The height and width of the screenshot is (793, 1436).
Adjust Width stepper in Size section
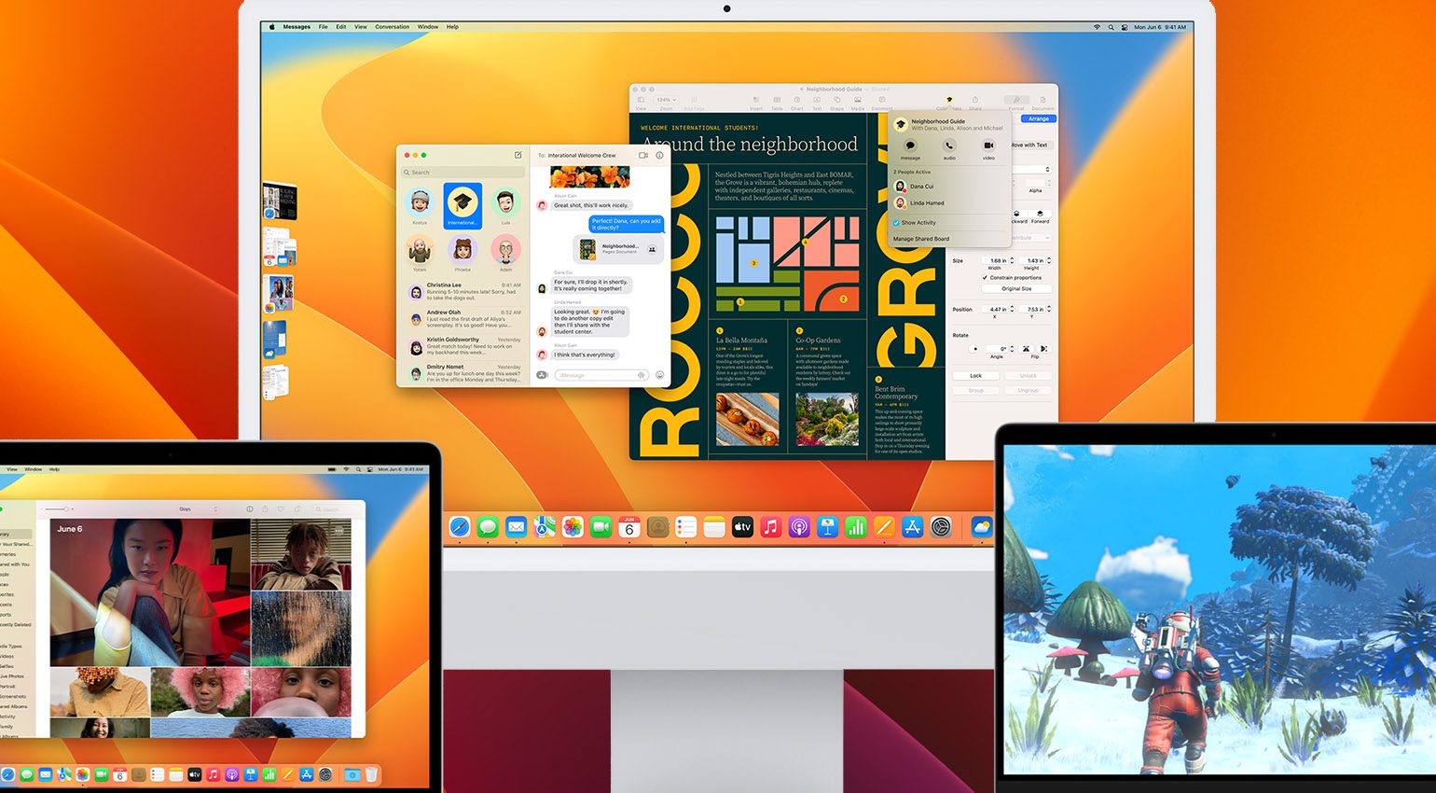point(1012,260)
